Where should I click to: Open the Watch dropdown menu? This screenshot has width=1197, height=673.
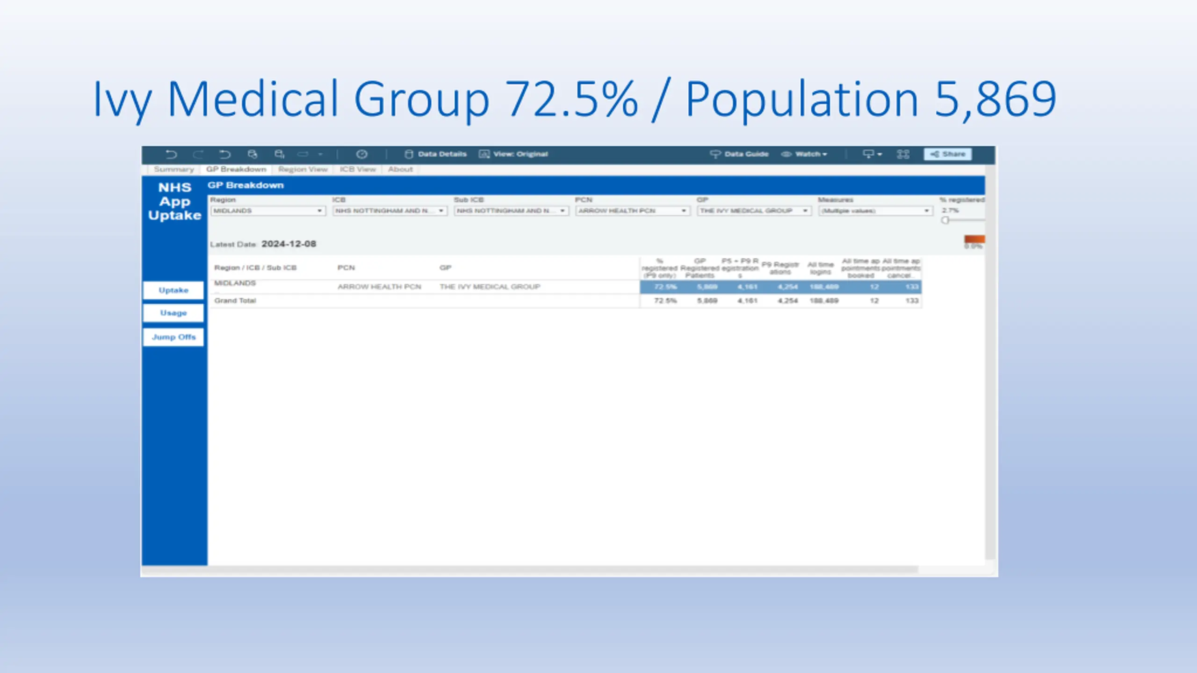[x=804, y=154]
